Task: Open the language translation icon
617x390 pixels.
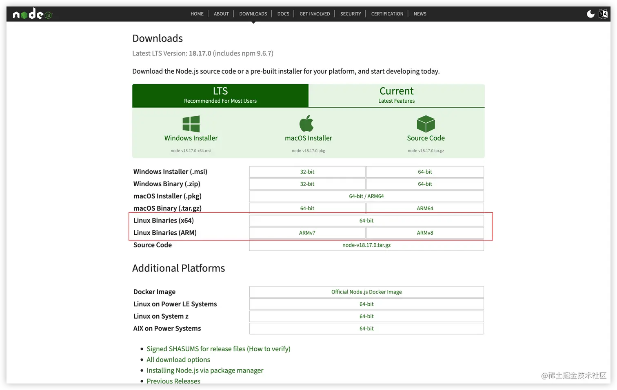Action: 603,14
